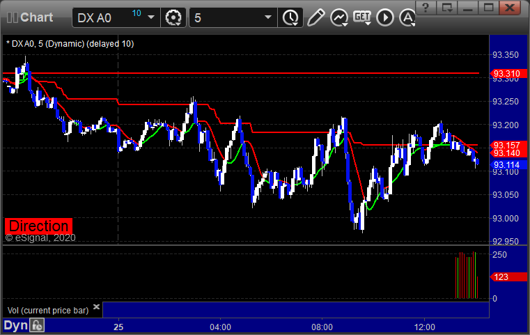Image resolution: width=530 pixels, height=335 pixels.
Task: Select the pencil drawing tool
Action: pyautogui.click(x=315, y=17)
